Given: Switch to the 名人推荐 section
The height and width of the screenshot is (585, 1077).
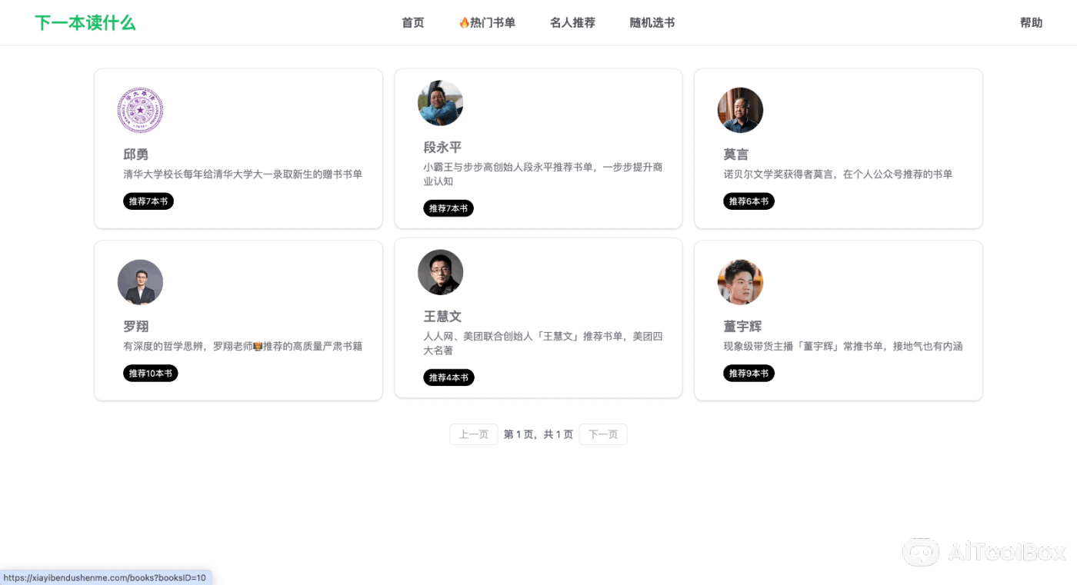Looking at the screenshot, I should click(572, 22).
